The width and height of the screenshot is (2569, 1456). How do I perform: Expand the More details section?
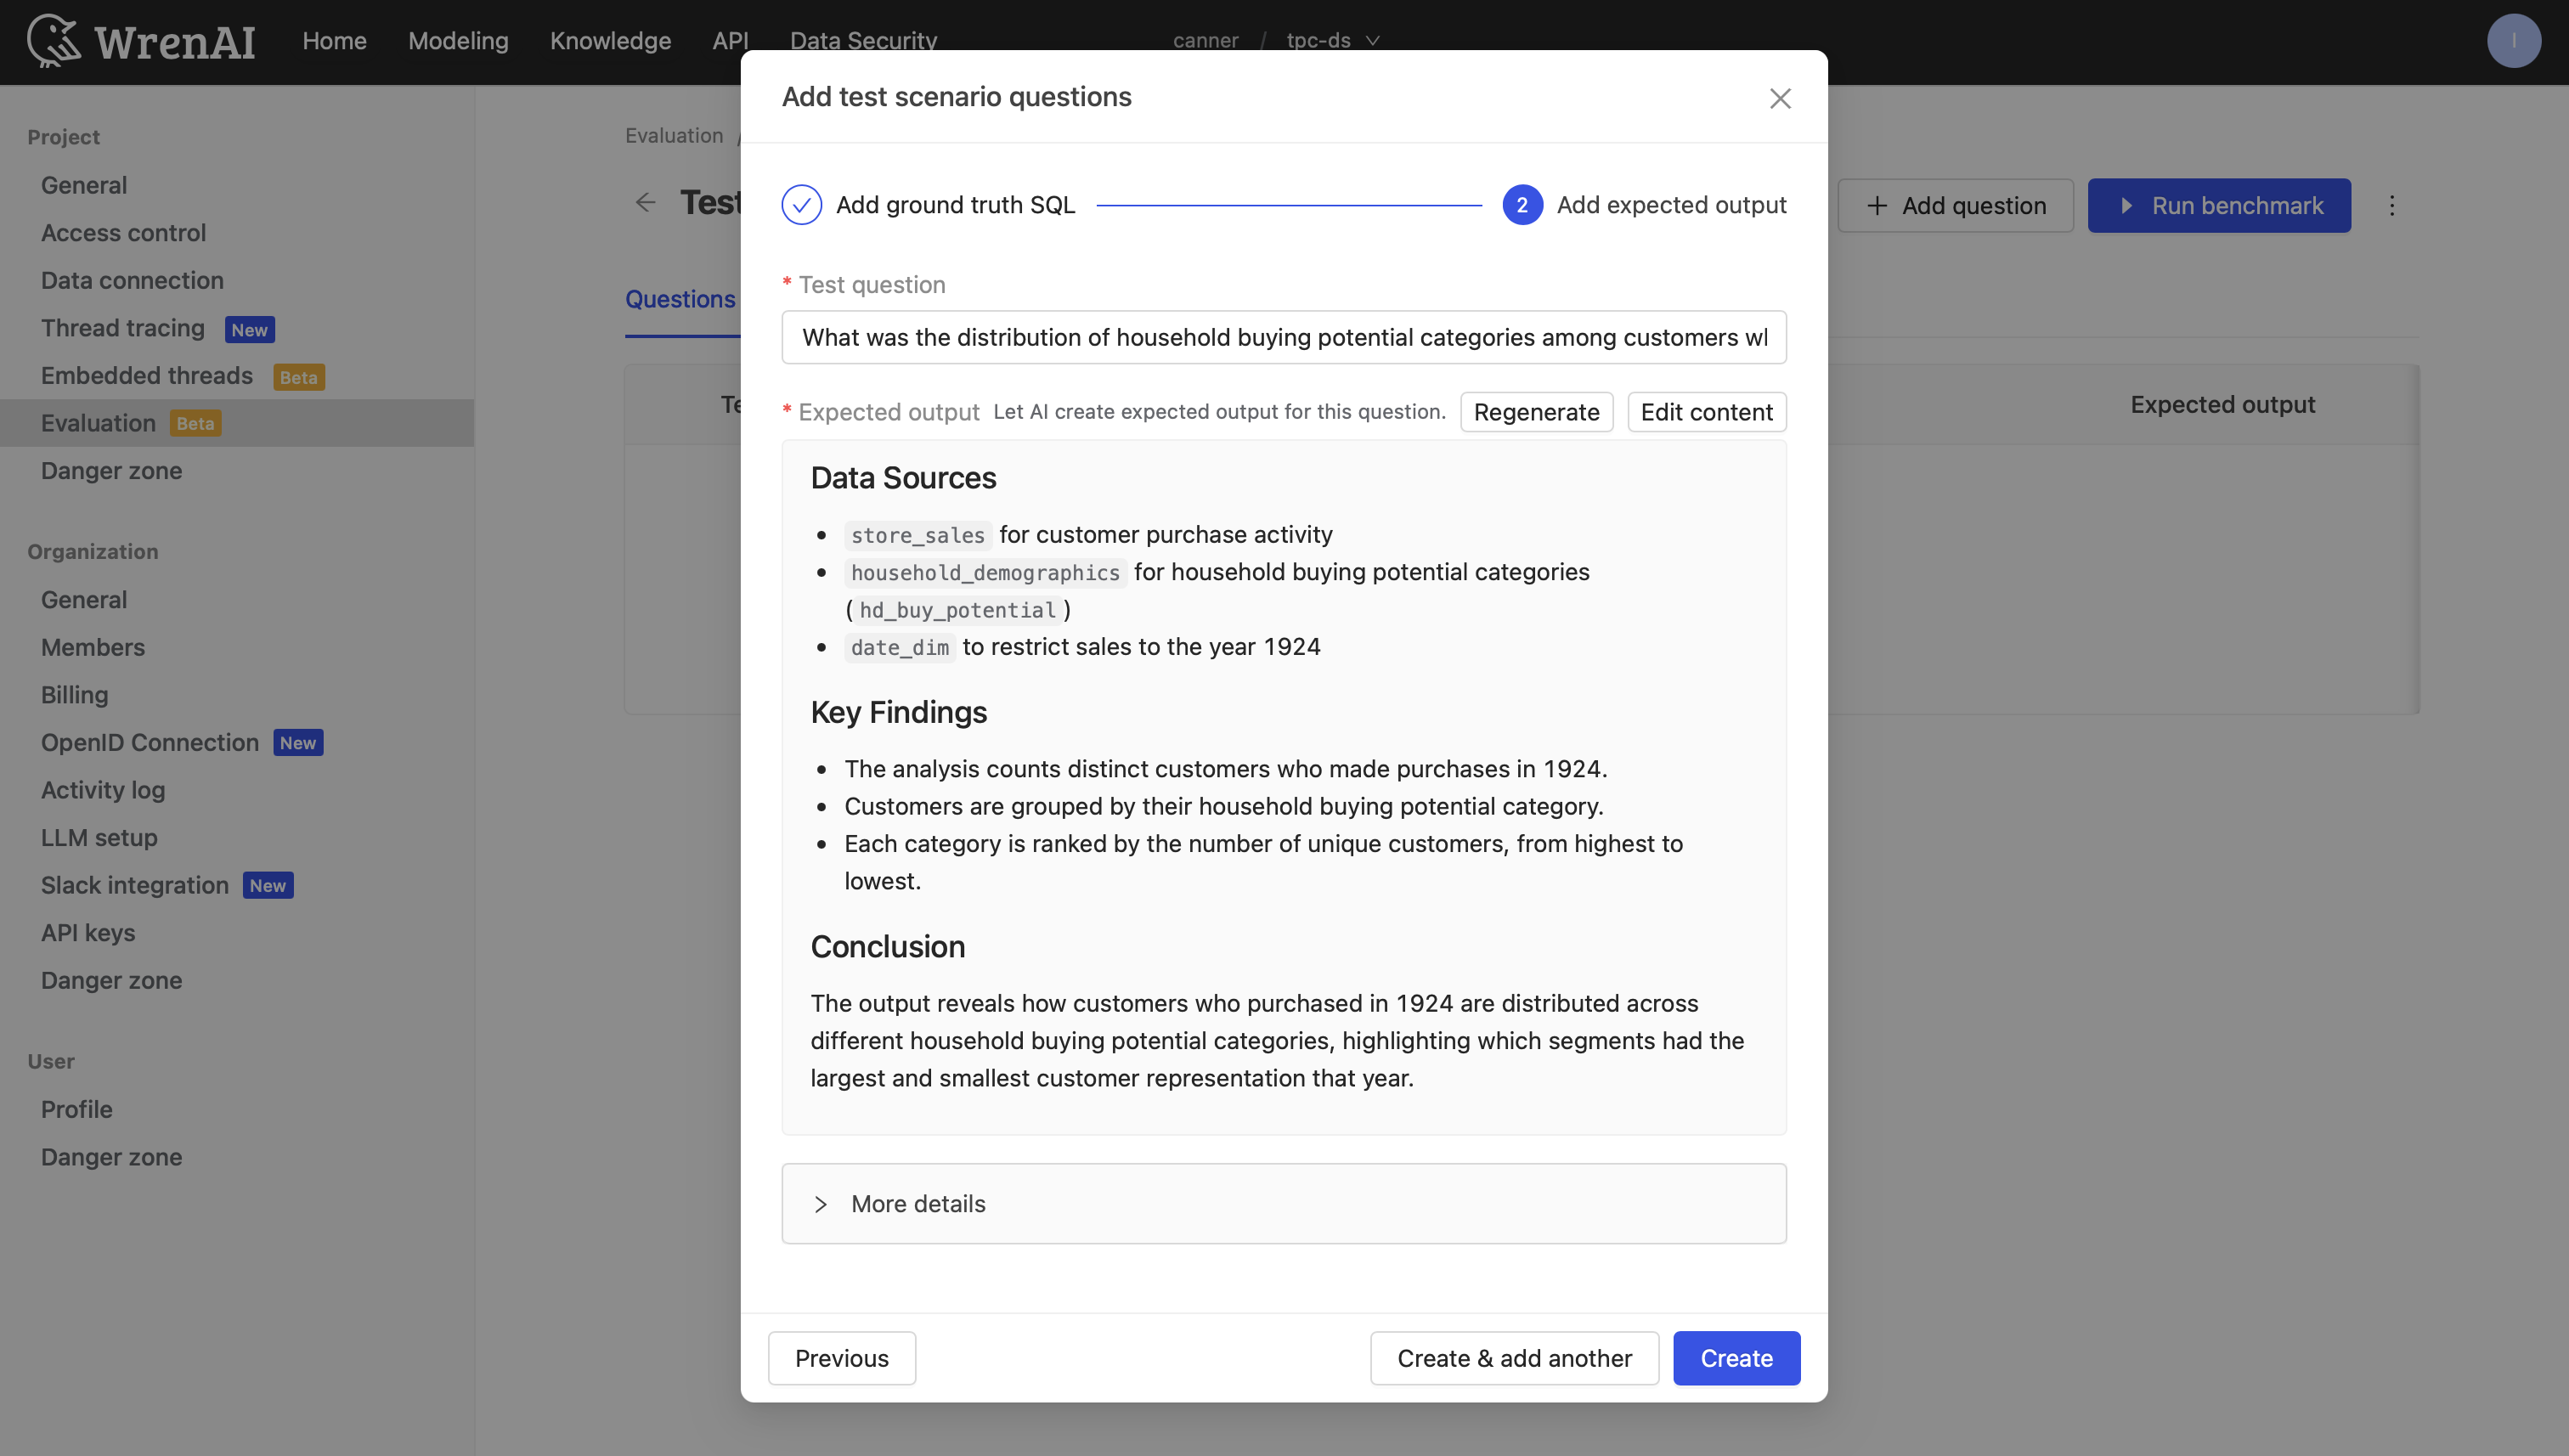917,1203
